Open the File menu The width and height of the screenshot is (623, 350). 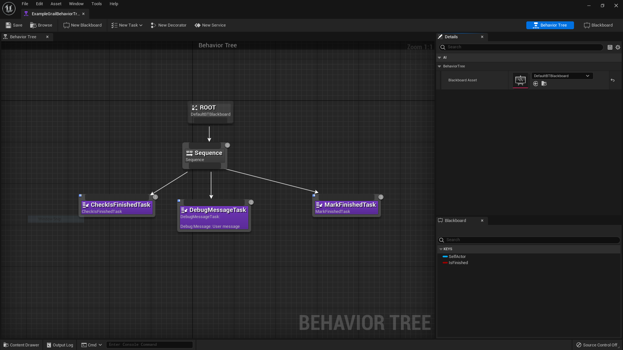(25, 4)
